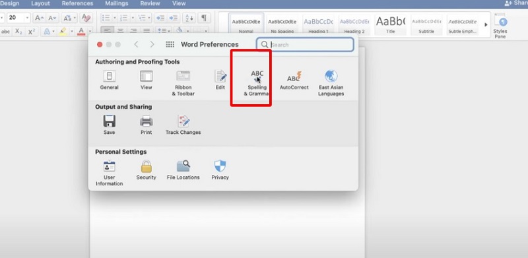528x258 pixels.
Task: Open View preferences
Action: click(x=146, y=80)
